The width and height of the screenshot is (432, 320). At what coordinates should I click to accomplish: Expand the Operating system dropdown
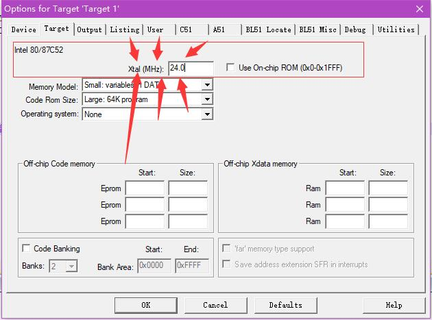tap(207, 114)
